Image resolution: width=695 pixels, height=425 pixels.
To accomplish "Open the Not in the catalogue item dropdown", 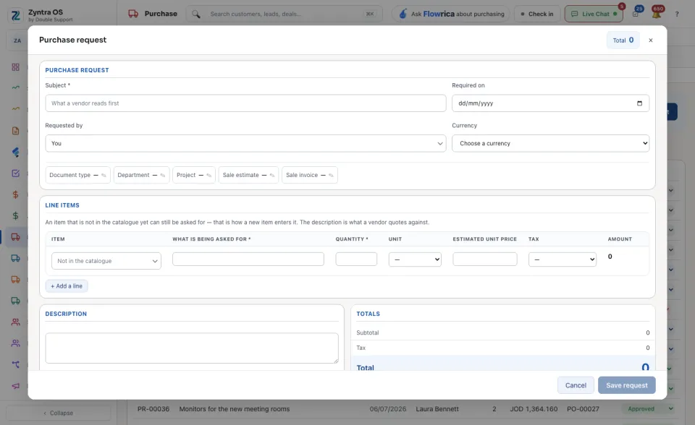I will tap(106, 261).
